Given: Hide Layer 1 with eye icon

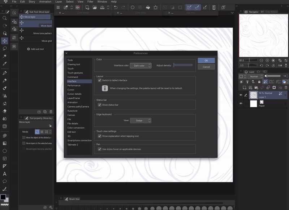Looking at the screenshot, I should coord(241,95).
